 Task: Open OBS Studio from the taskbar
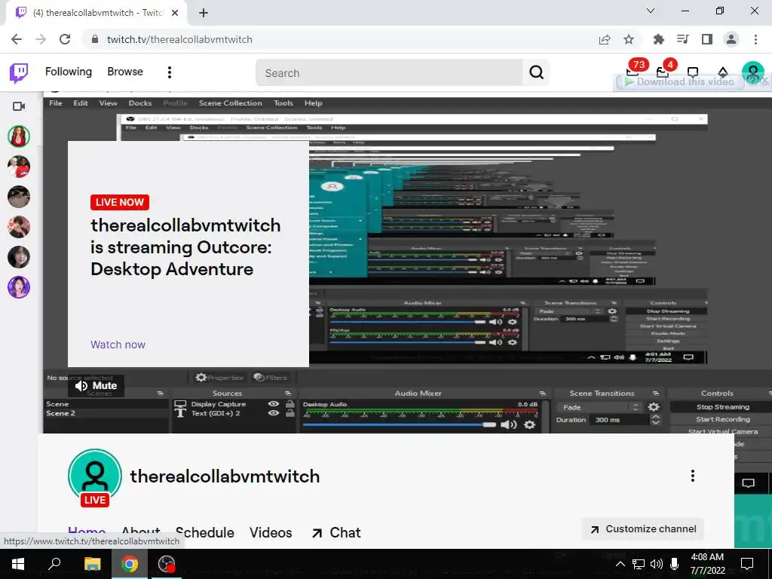point(167,564)
